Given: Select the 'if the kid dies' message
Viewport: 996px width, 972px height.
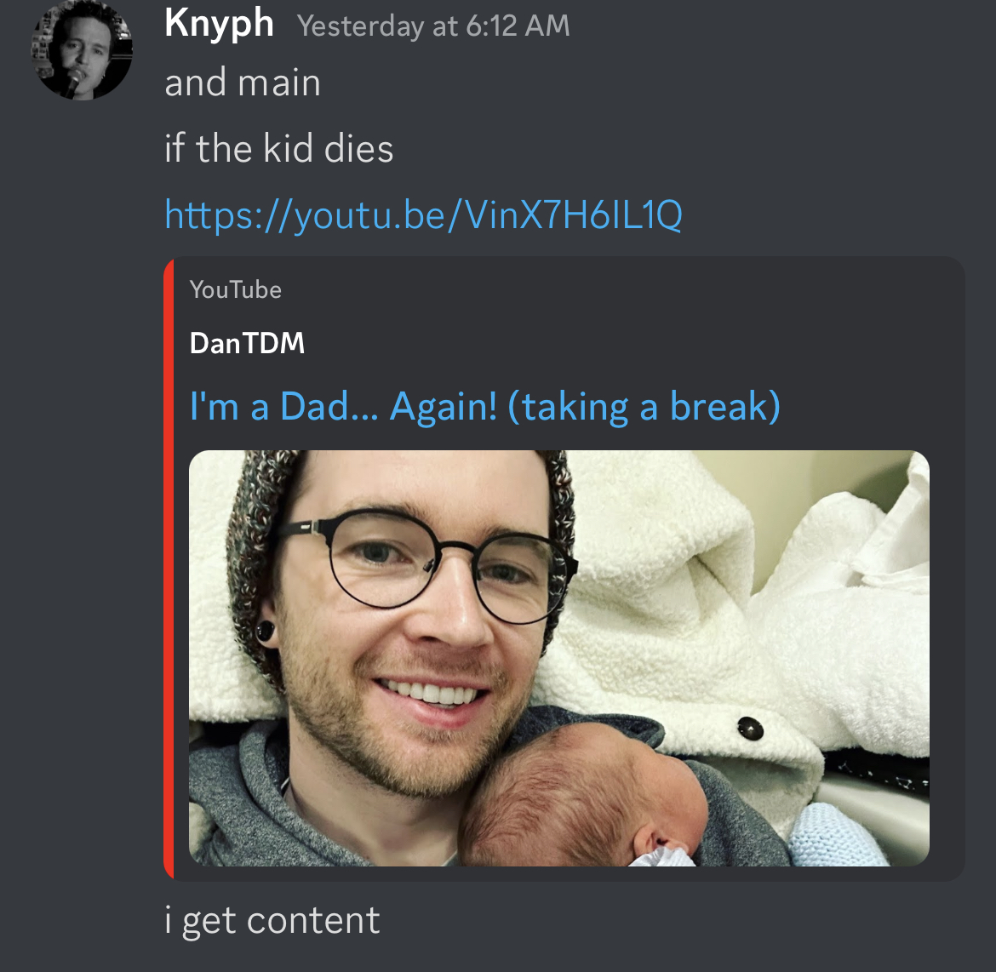Looking at the screenshot, I should (279, 149).
